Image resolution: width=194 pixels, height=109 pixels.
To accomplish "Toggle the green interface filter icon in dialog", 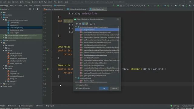I will tap(87, 24).
